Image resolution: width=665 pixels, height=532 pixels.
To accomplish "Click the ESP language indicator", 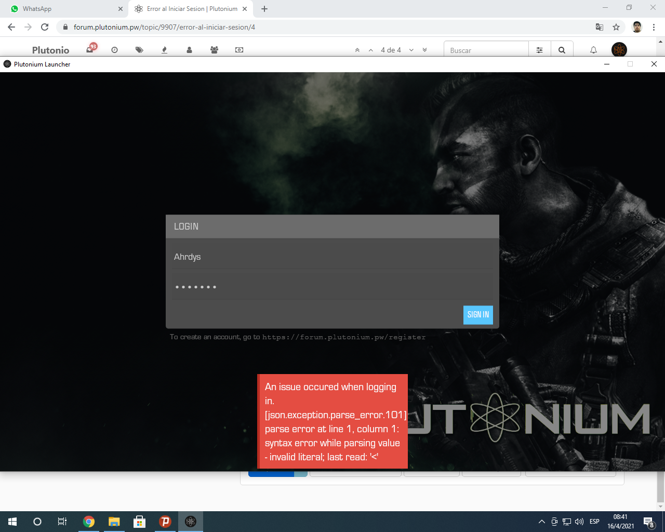I will 595,522.
